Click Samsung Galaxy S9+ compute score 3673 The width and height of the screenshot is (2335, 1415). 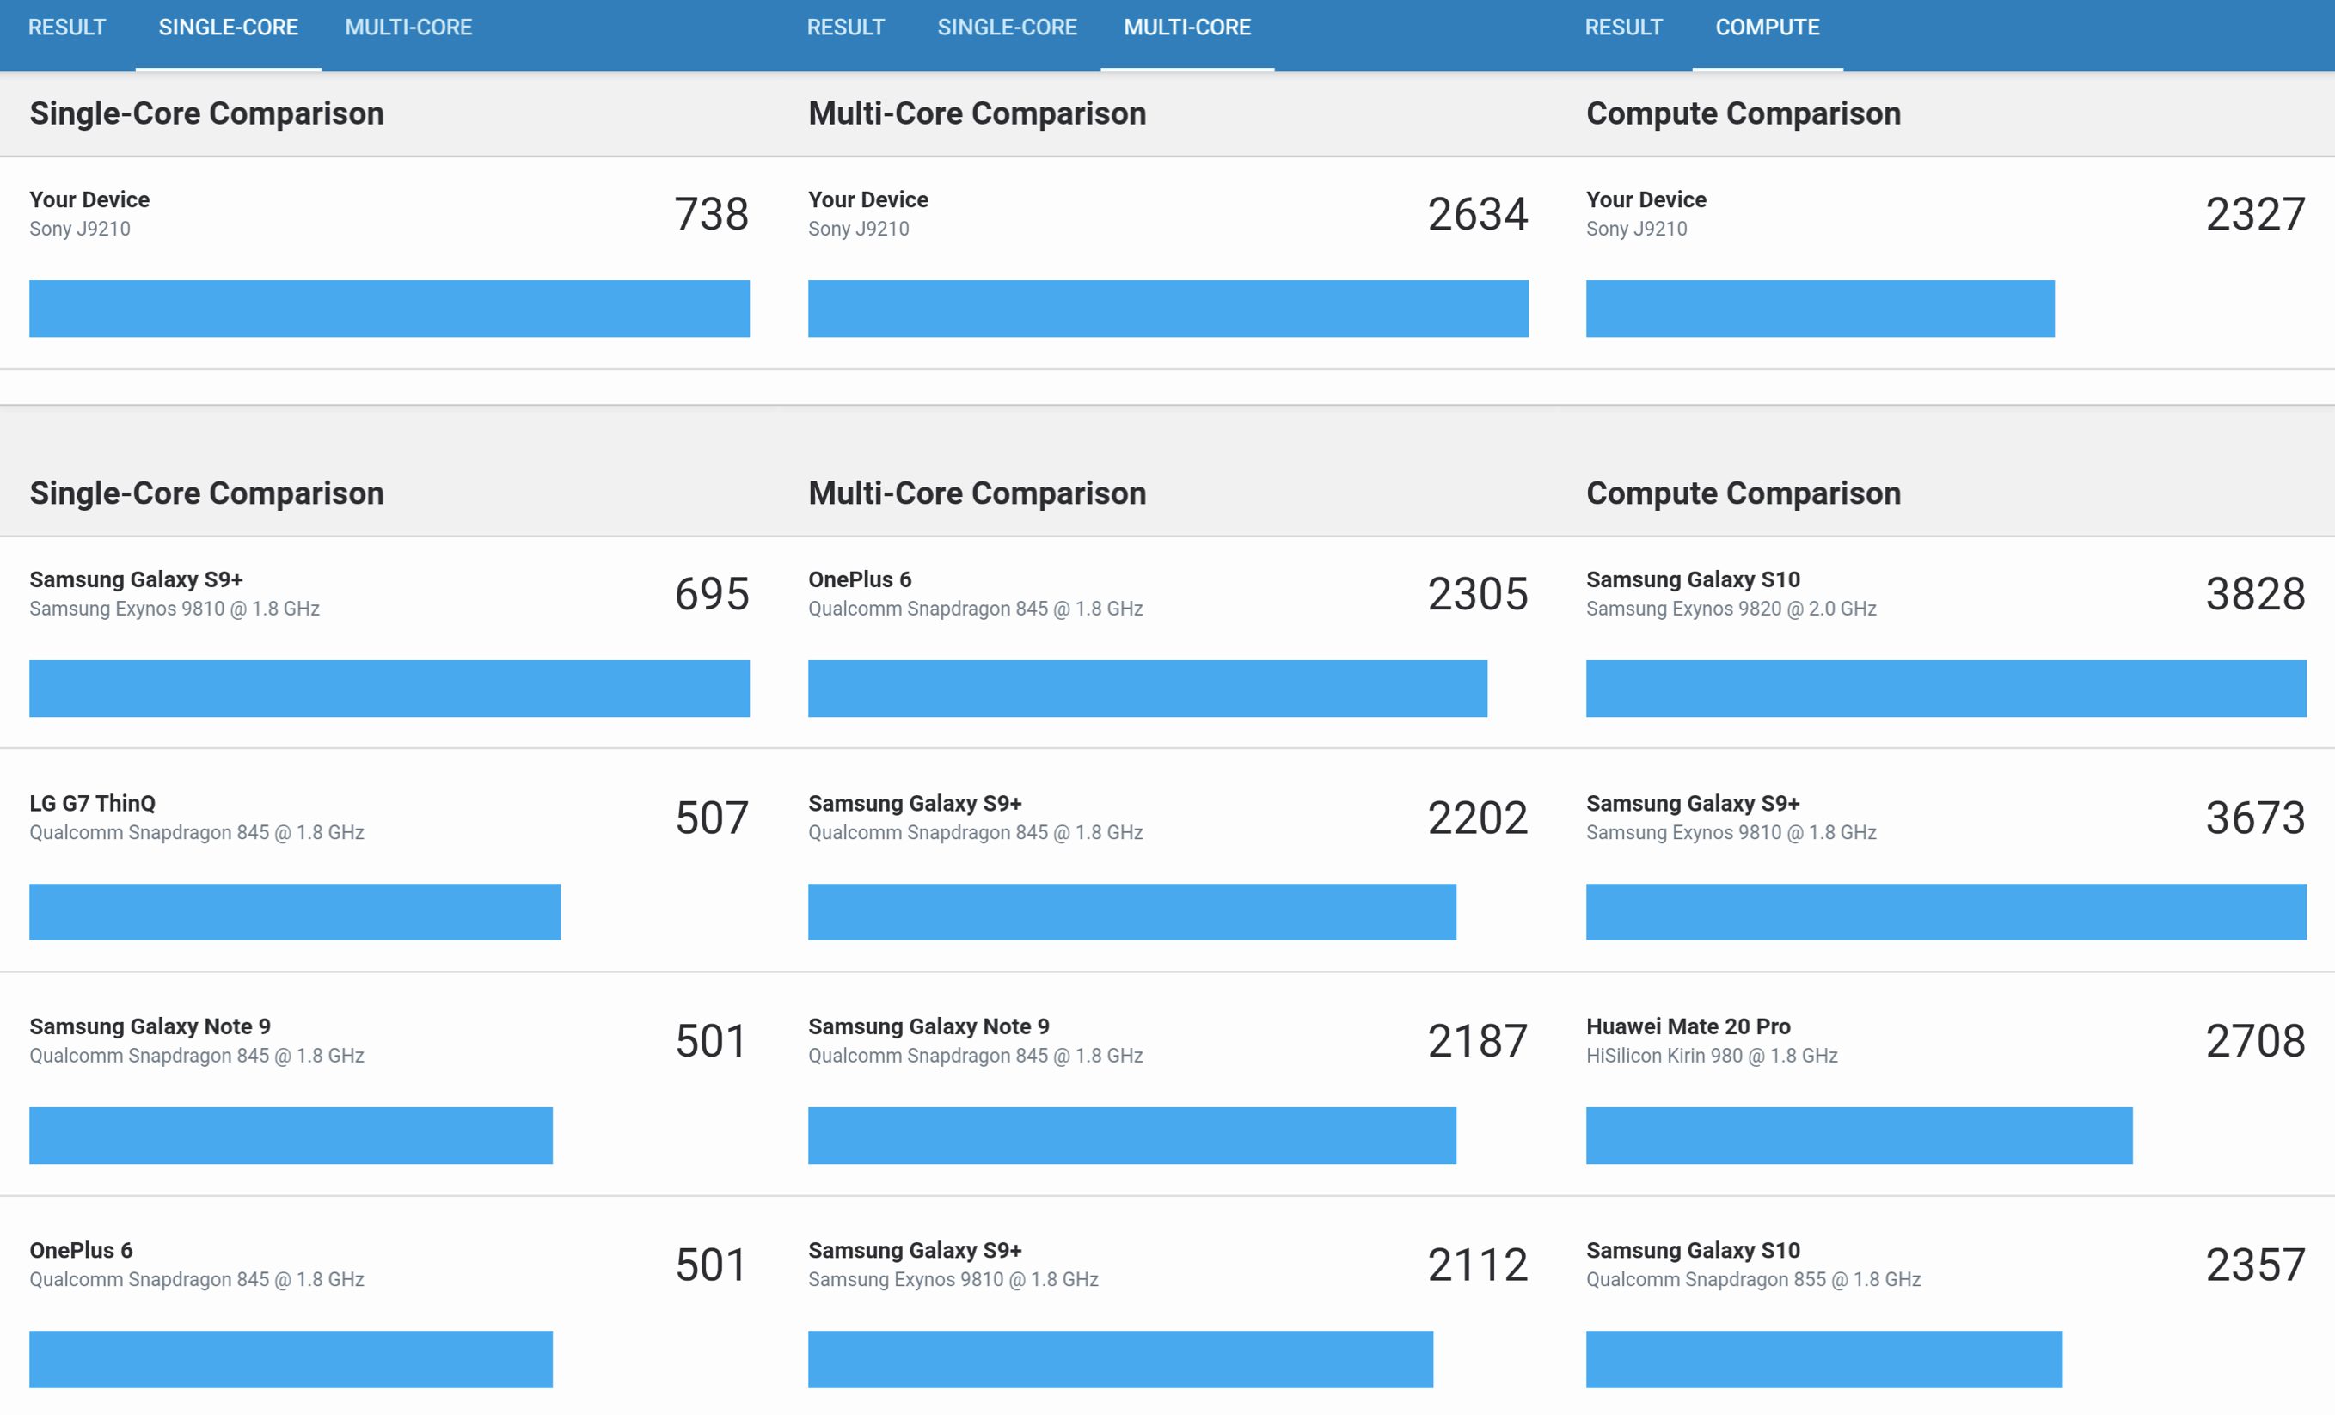[x=2255, y=818]
